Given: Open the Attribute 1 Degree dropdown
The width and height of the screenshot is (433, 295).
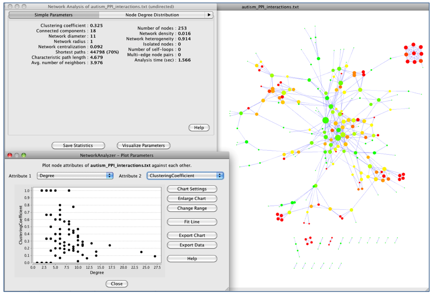Looking at the screenshot, I should [x=75, y=176].
